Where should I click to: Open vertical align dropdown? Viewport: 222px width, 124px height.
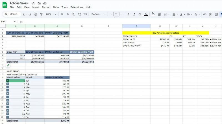182,14
